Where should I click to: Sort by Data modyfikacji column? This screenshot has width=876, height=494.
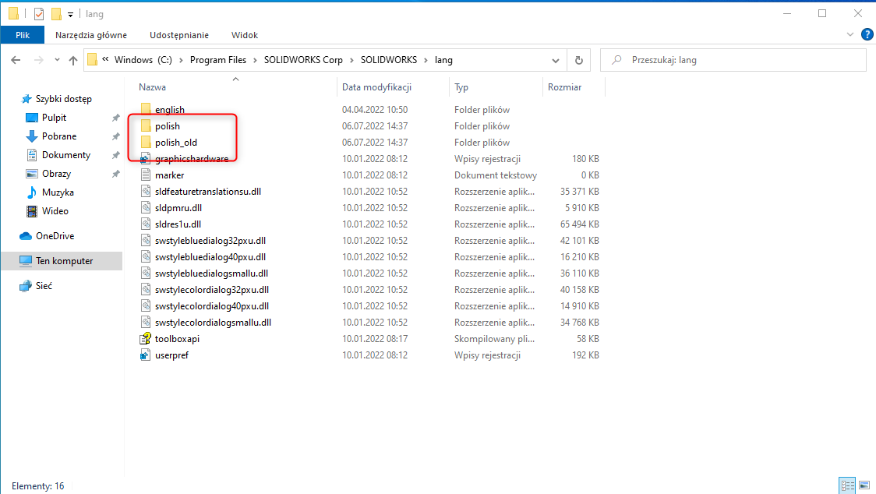376,87
